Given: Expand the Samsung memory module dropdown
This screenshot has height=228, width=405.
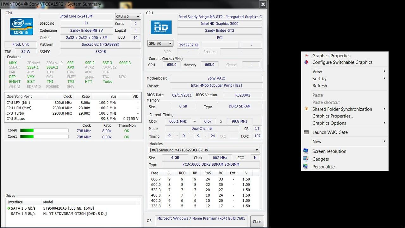Looking at the screenshot, I should [x=204, y=150].
